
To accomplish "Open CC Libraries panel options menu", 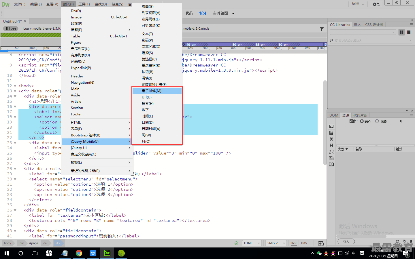I will click(x=412, y=24).
